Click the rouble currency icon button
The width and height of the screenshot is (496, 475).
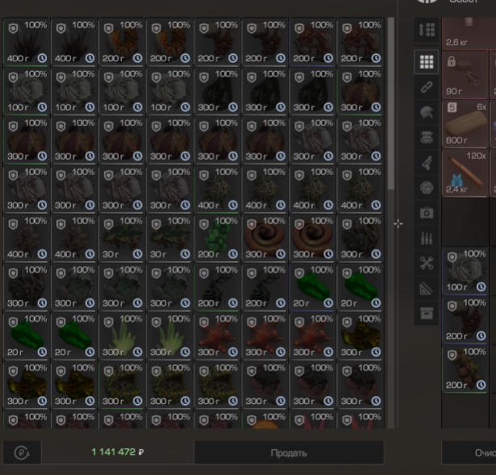click(22, 452)
